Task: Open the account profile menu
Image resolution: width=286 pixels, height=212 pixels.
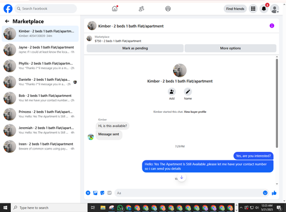Action: pyautogui.click(x=275, y=9)
